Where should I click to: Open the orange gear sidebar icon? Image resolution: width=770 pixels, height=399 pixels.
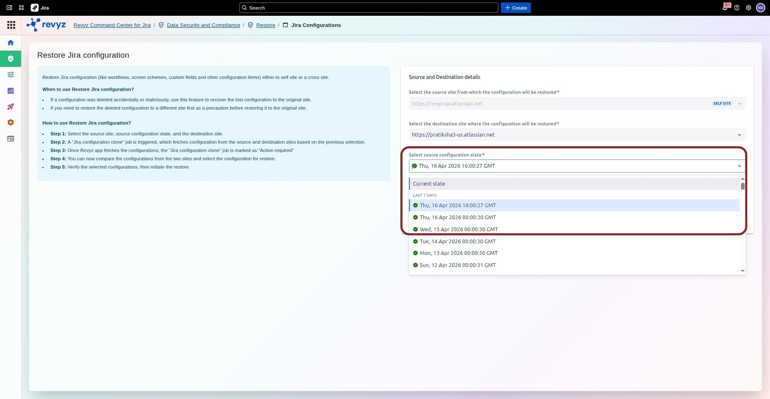pos(10,122)
